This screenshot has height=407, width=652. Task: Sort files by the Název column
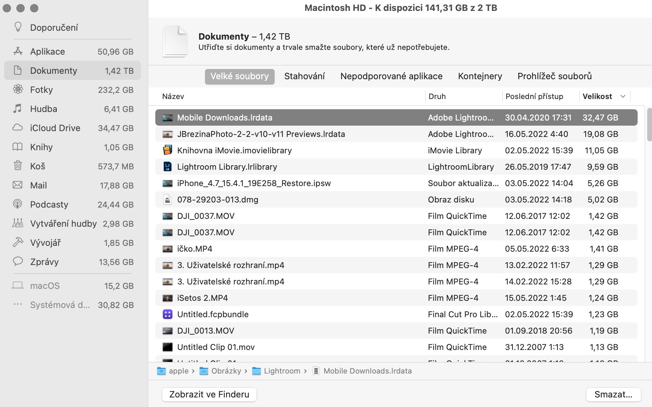point(173,97)
